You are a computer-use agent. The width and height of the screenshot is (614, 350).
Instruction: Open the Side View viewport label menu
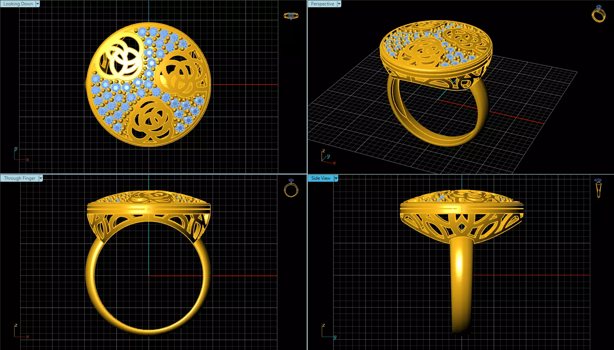point(321,178)
